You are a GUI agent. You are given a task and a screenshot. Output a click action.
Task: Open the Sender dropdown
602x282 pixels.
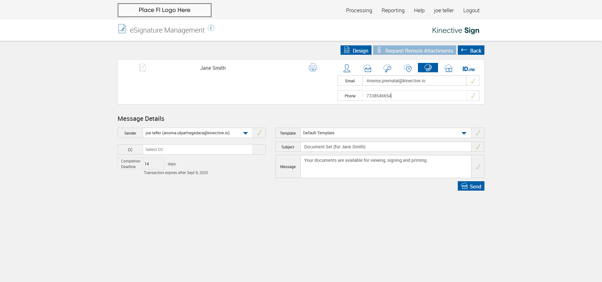(x=245, y=133)
